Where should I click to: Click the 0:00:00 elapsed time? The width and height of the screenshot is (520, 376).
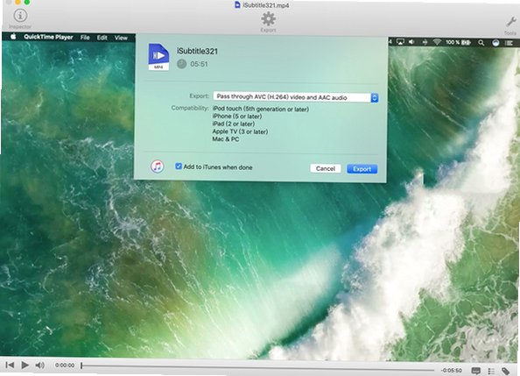tap(65, 365)
